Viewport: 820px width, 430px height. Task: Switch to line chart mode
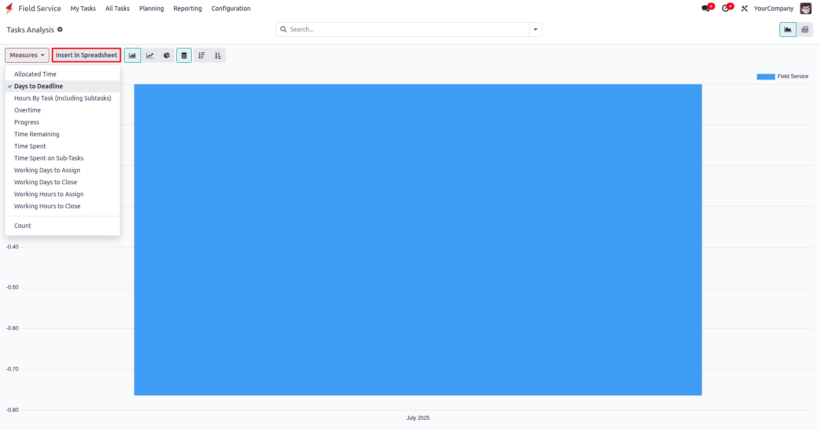pos(150,56)
